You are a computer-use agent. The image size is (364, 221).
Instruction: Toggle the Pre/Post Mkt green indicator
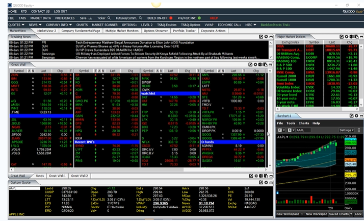pos(199,18)
